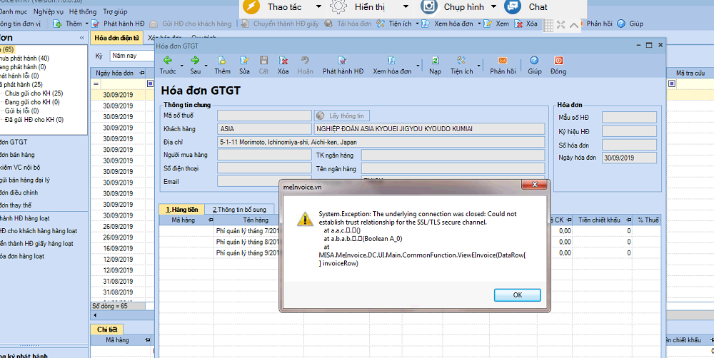Click Phát hành HĐ in main toolbar

(118, 24)
